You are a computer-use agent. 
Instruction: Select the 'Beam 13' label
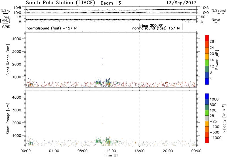point(111,3)
